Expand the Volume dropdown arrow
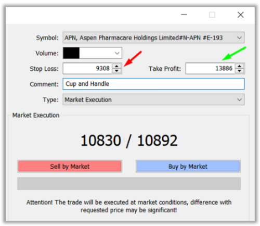Image resolution: width=260 pixels, height=226 pixels. 117,53
